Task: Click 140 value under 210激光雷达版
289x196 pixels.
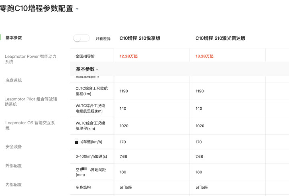Action: pyautogui.click(x=199, y=108)
